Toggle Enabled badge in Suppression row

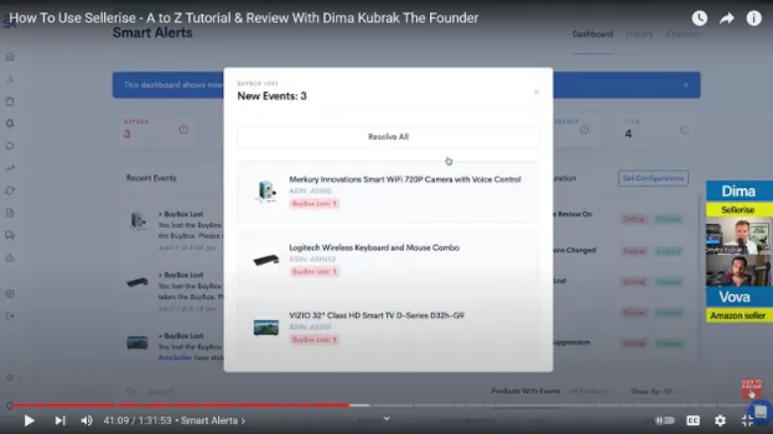tap(669, 343)
